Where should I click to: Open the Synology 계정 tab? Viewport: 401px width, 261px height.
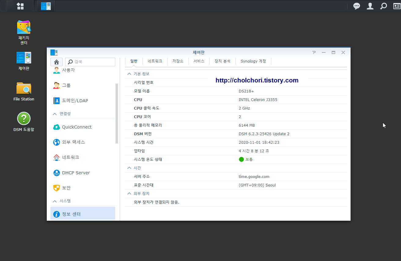pos(253,61)
